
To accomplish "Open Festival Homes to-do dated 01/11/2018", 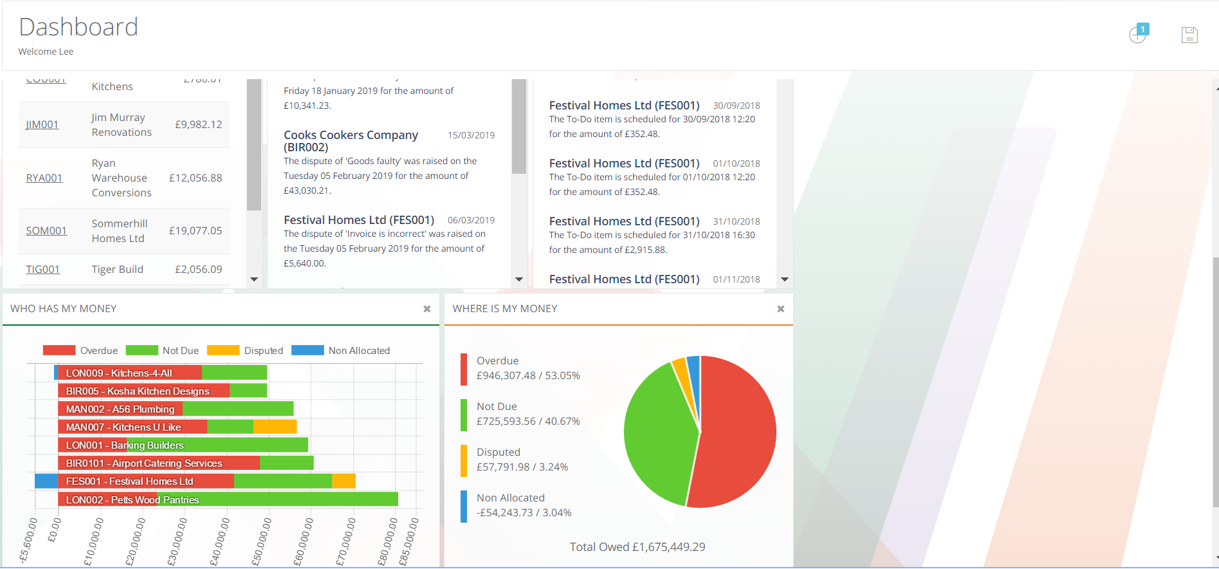I will (x=624, y=279).
